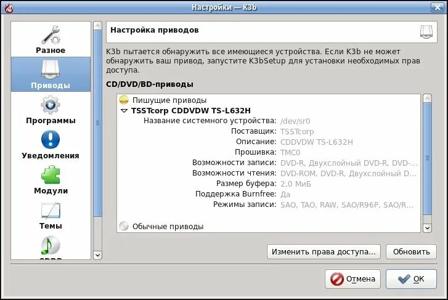Screen dimensions: 448x300
Task: Open the Модули puzzle-piece section
Action: (51, 180)
